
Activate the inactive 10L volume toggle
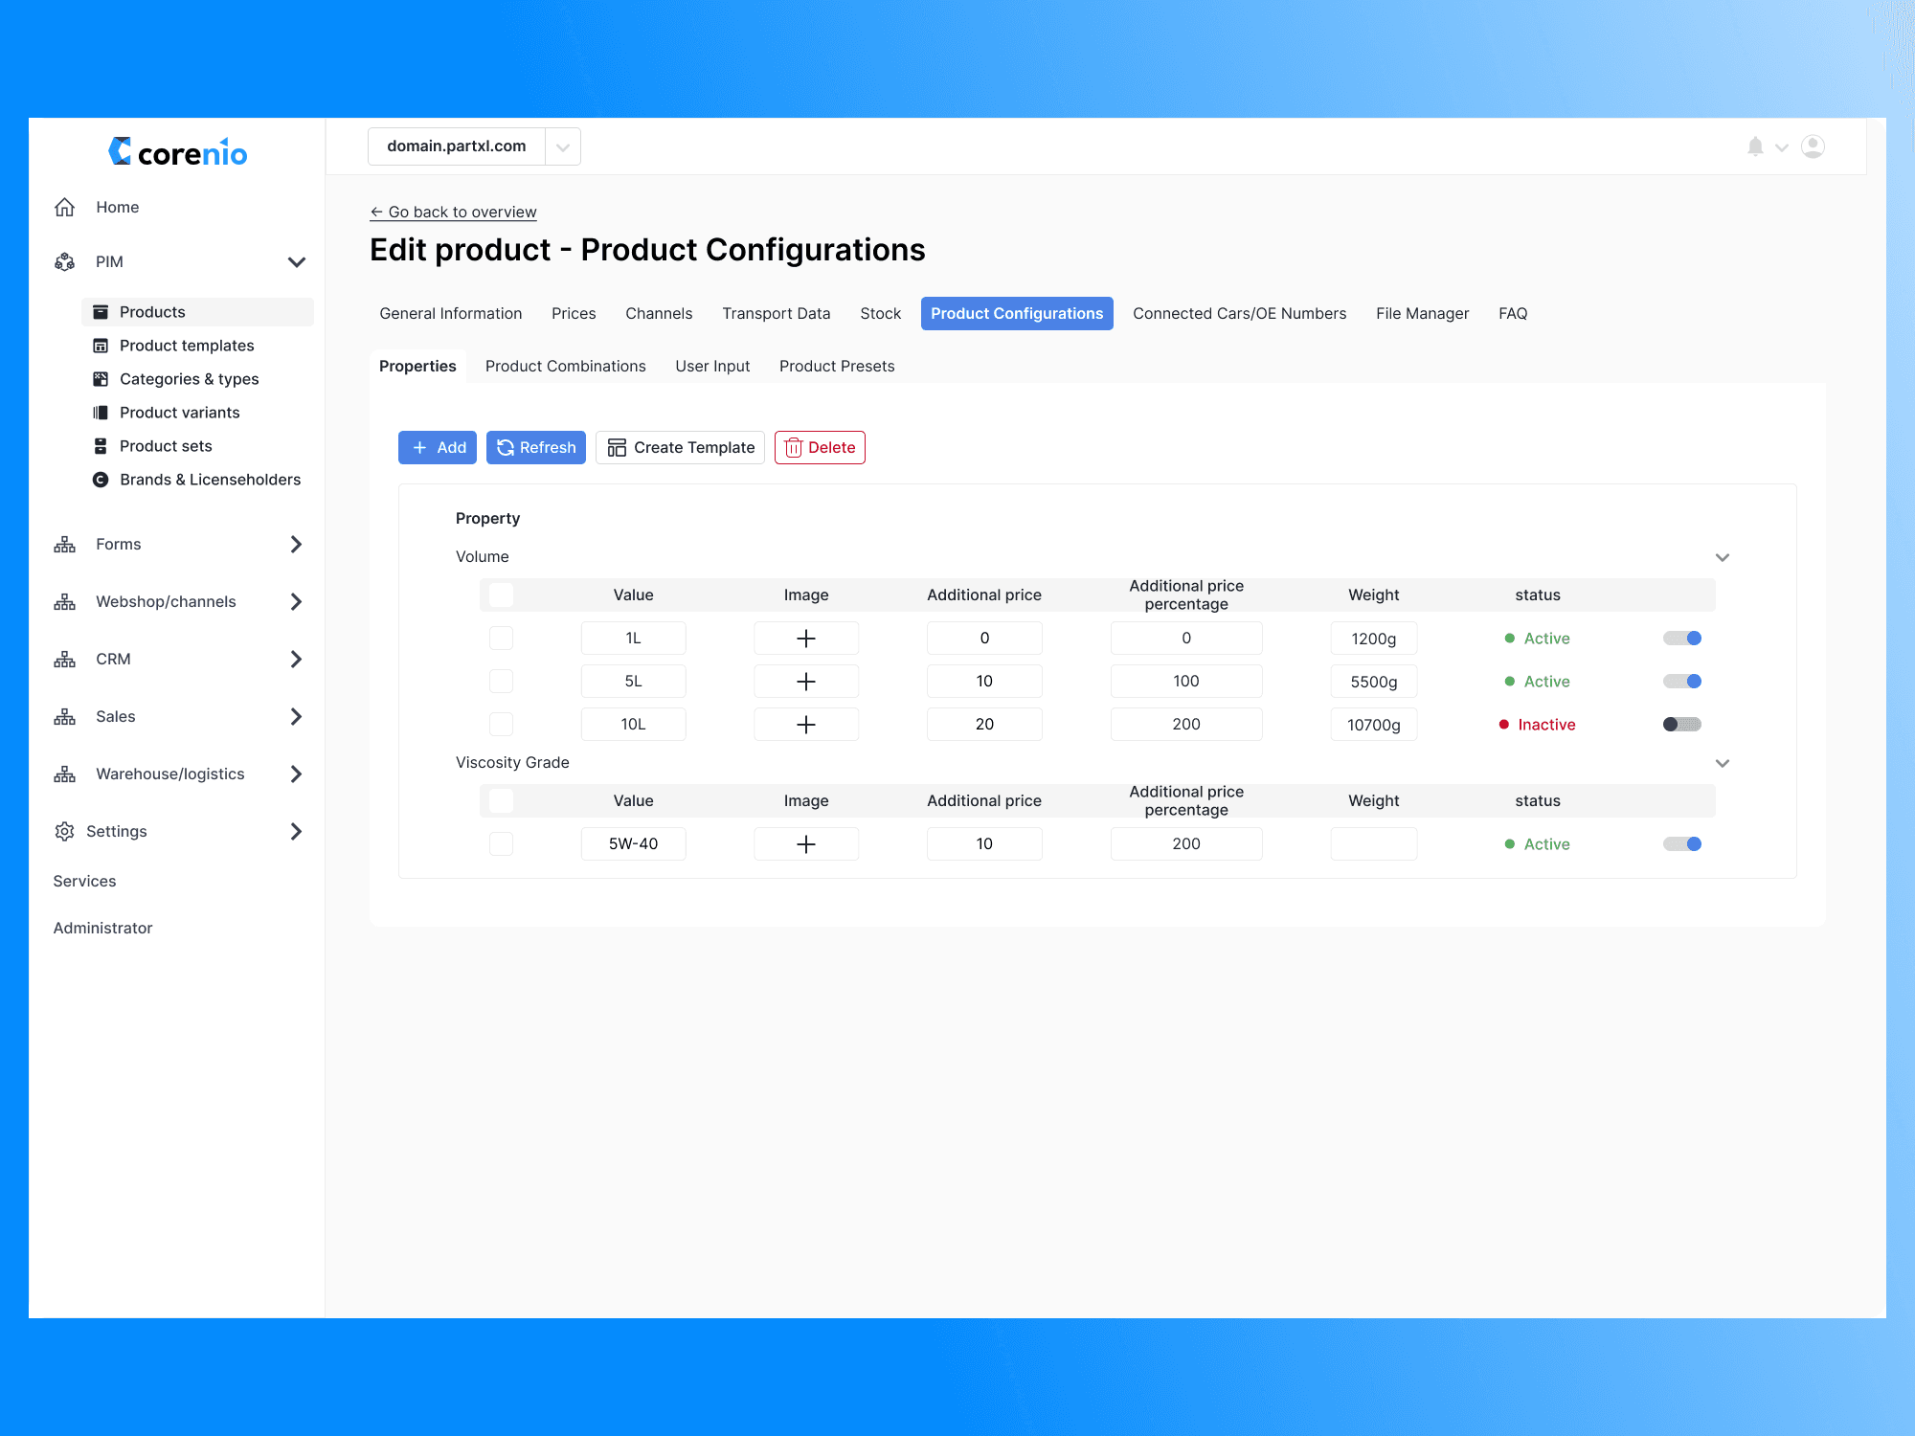[x=1682, y=725]
